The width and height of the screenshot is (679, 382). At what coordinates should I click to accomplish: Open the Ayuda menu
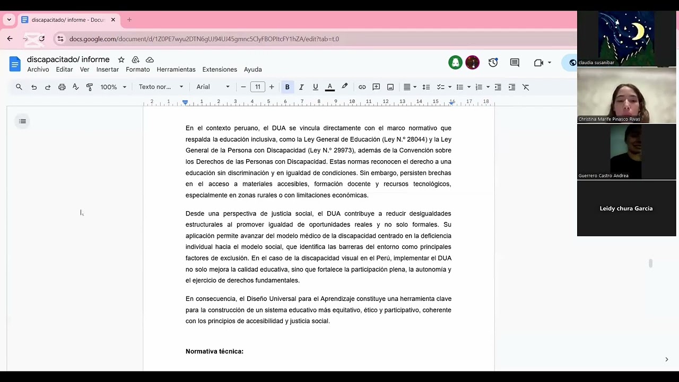pos(253,70)
